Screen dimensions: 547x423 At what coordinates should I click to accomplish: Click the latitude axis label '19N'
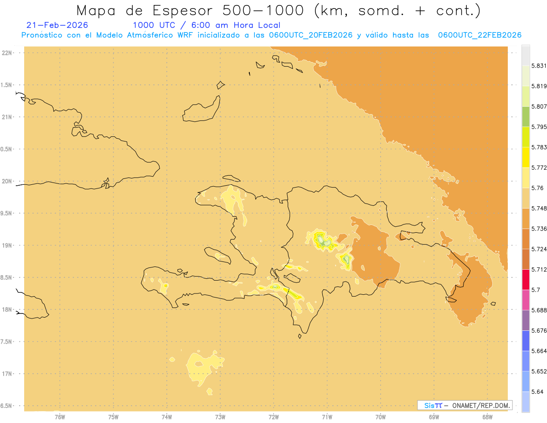(x=6, y=245)
